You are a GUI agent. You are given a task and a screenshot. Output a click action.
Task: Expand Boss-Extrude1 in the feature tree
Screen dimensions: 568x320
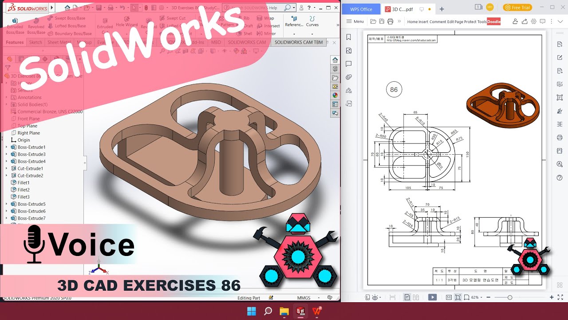click(x=6, y=147)
